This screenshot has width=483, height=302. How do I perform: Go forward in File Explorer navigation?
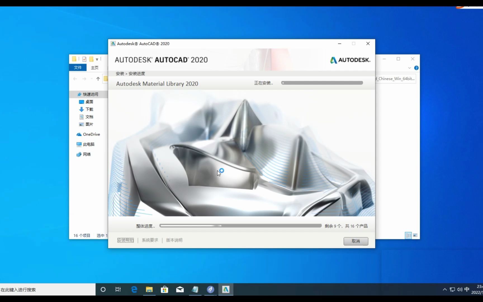84,79
